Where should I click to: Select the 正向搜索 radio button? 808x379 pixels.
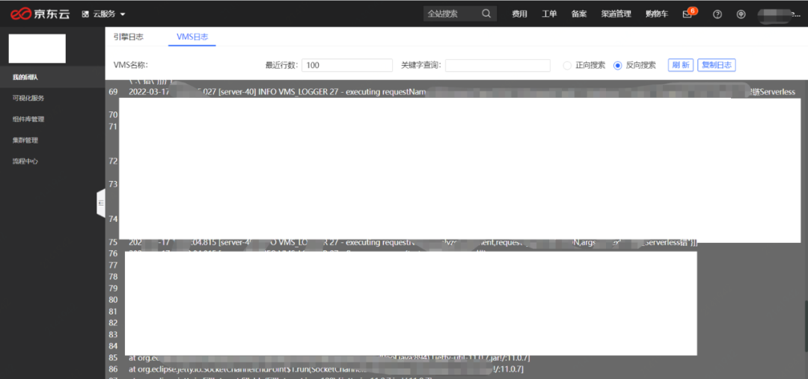tap(567, 65)
